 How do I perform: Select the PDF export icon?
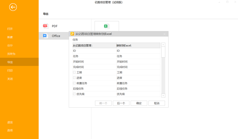pos(46,26)
